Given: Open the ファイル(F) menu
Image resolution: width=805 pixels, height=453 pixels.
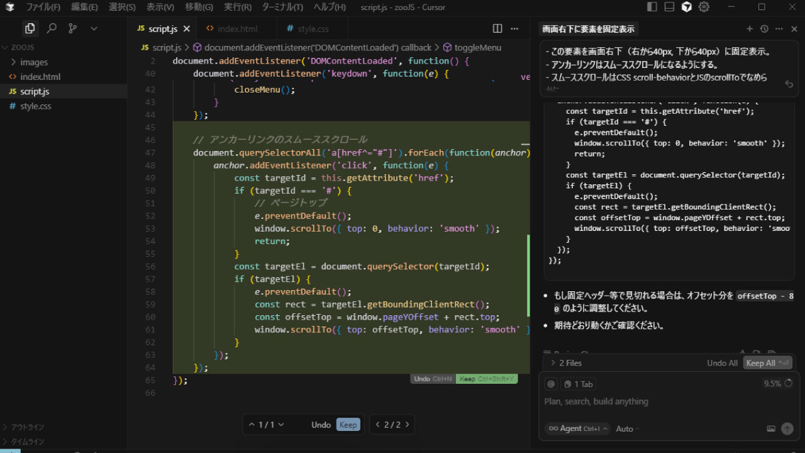Looking at the screenshot, I should coord(43,7).
